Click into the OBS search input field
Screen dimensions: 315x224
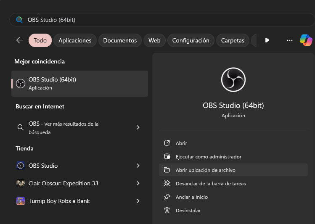(x=162, y=20)
